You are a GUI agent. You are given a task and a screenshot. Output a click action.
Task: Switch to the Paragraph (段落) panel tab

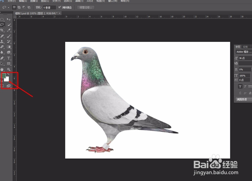(x=245, y=47)
